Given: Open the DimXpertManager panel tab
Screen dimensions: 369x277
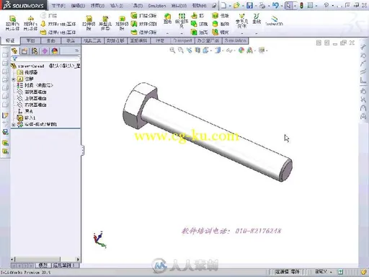Looking at the screenshot, I should coord(45,51).
